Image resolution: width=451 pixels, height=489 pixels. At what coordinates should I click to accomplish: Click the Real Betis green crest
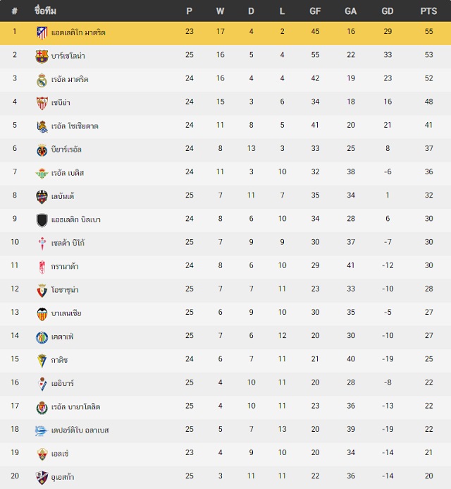(42, 174)
